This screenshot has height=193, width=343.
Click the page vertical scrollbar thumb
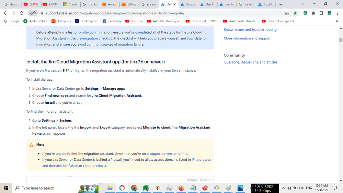tap(341, 40)
